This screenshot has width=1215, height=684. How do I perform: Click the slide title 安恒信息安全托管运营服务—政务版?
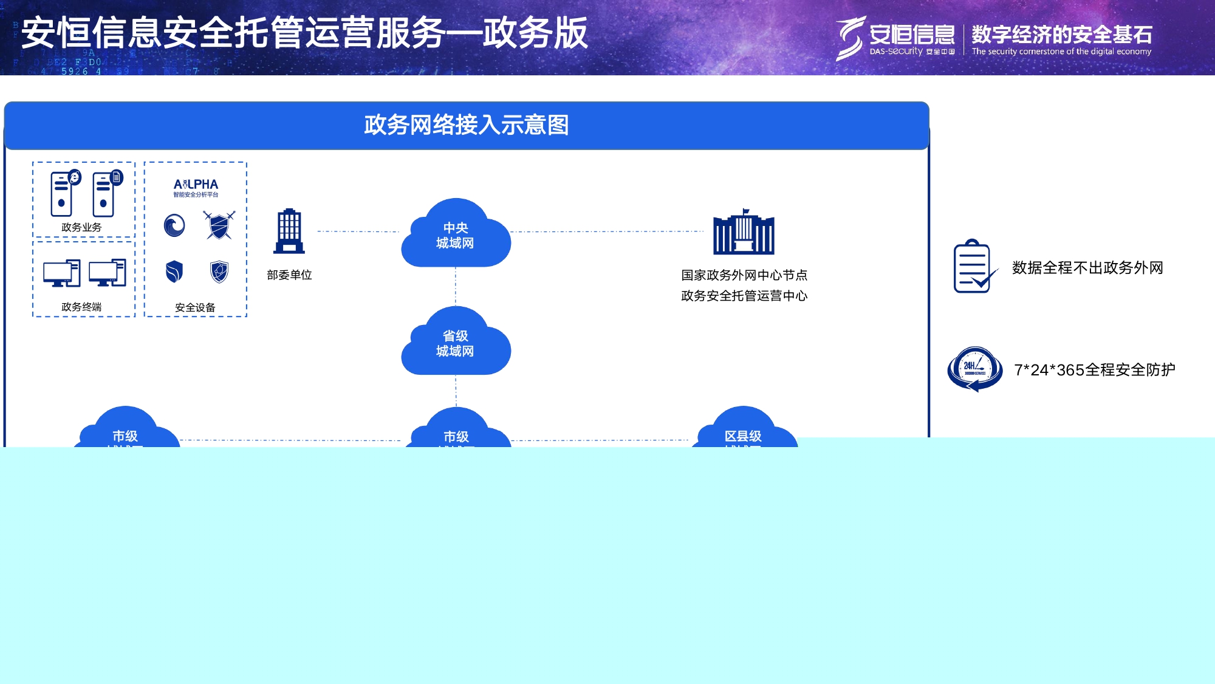point(304,33)
